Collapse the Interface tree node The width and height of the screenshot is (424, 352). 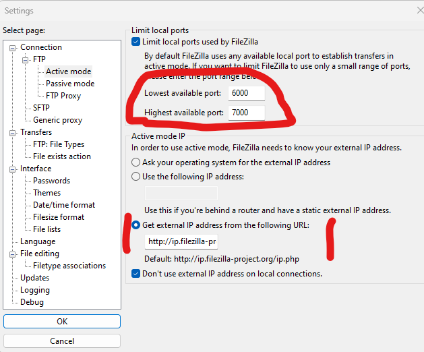13,169
